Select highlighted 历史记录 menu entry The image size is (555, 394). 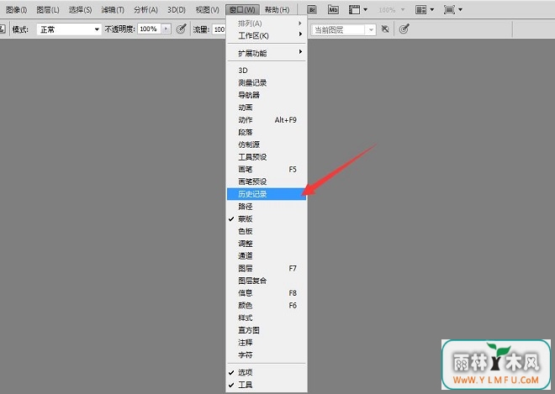click(267, 194)
